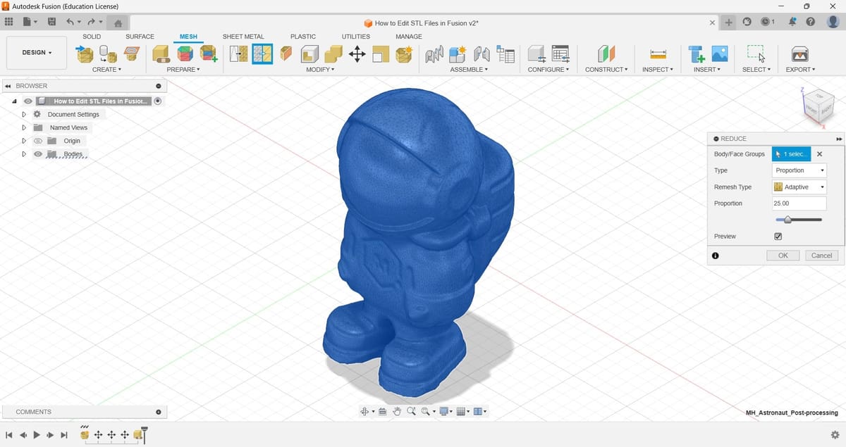Select the Move/Copy tool with arrows
846x447 pixels.
tap(357, 53)
